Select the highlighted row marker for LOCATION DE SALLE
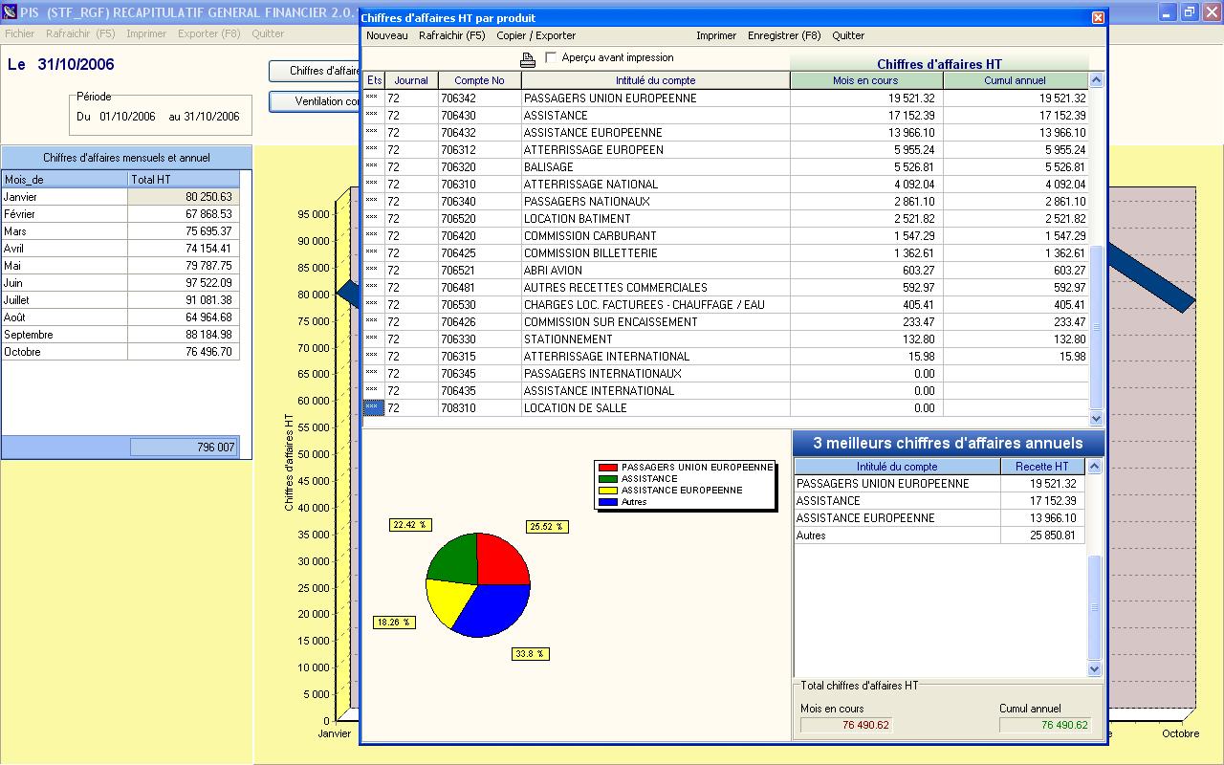This screenshot has height=765, width=1224. coord(373,408)
